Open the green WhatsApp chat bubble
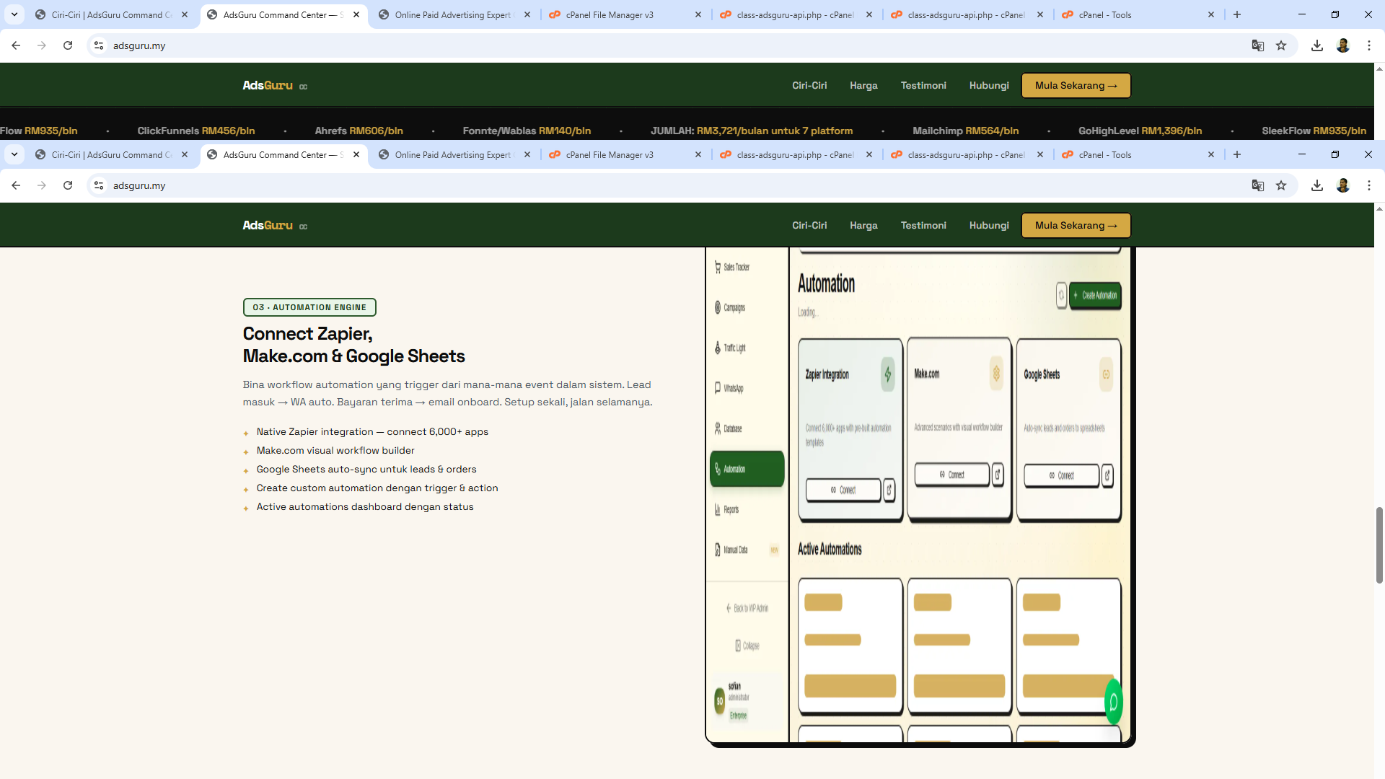 click(1113, 702)
